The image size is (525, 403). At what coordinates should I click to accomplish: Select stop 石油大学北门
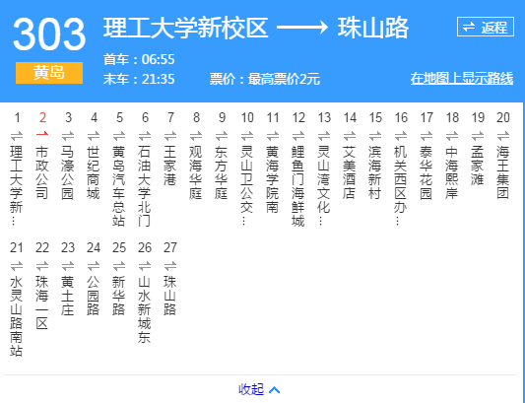pos(145,186)
